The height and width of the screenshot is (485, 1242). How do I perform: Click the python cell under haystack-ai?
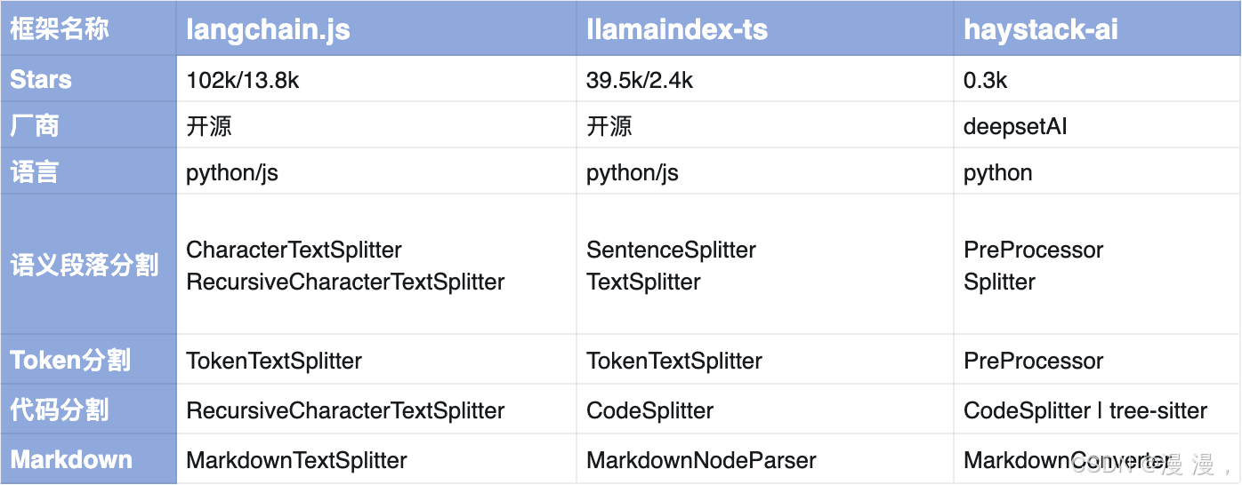(997, 172)
